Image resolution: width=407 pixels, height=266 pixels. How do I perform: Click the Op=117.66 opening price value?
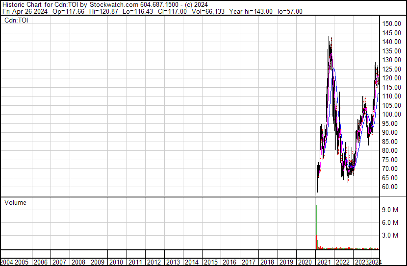[x=68, y=11]
